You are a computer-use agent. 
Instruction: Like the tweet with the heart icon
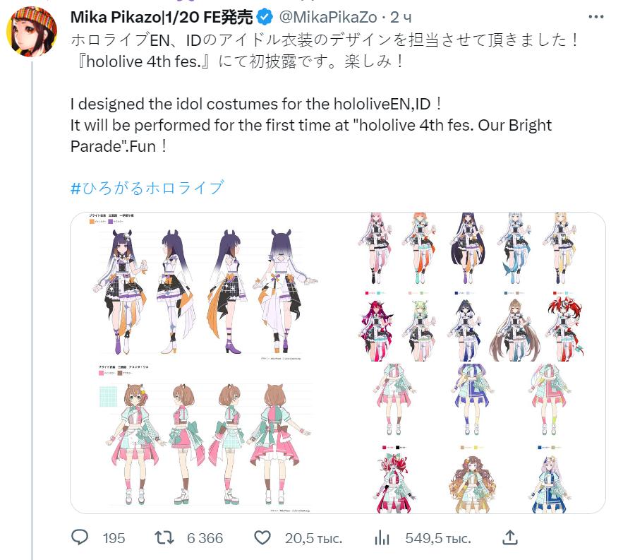tap(262, 538)
